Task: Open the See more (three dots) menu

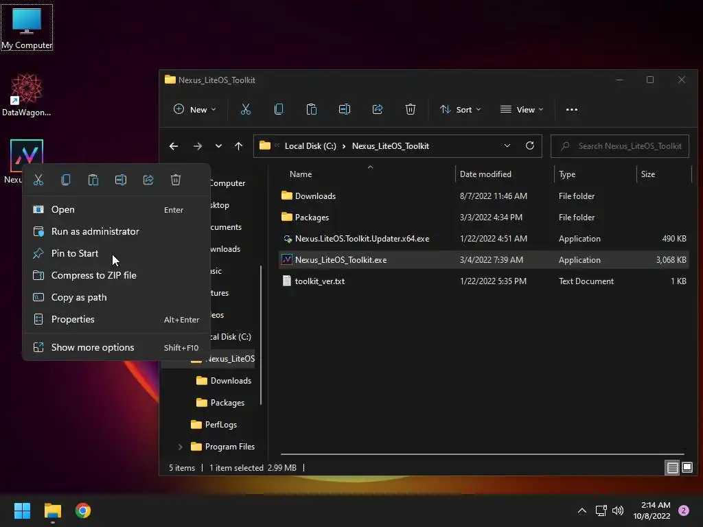Action: point(572,109)
